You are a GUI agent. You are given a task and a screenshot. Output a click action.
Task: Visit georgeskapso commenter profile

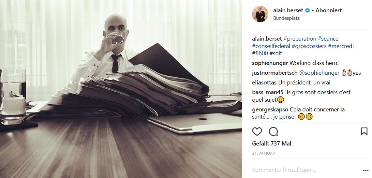point(270,110)
